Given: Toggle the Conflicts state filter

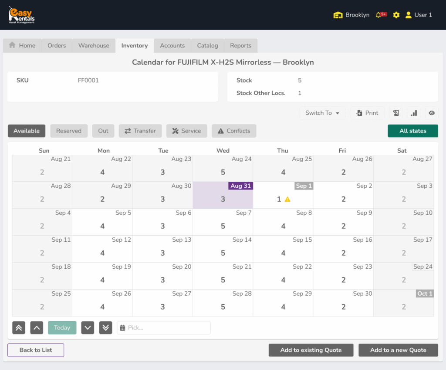Looking at the screenshot, I should 234,131.
